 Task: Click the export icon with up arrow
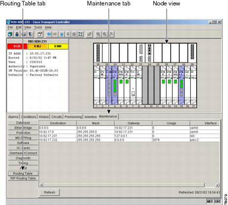[x=30, y=34]
